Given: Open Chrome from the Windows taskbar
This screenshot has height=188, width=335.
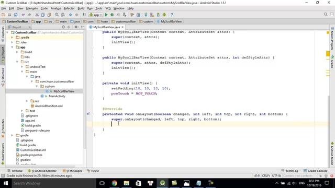Looking at the screenshot, I should (x=115, y=183).
